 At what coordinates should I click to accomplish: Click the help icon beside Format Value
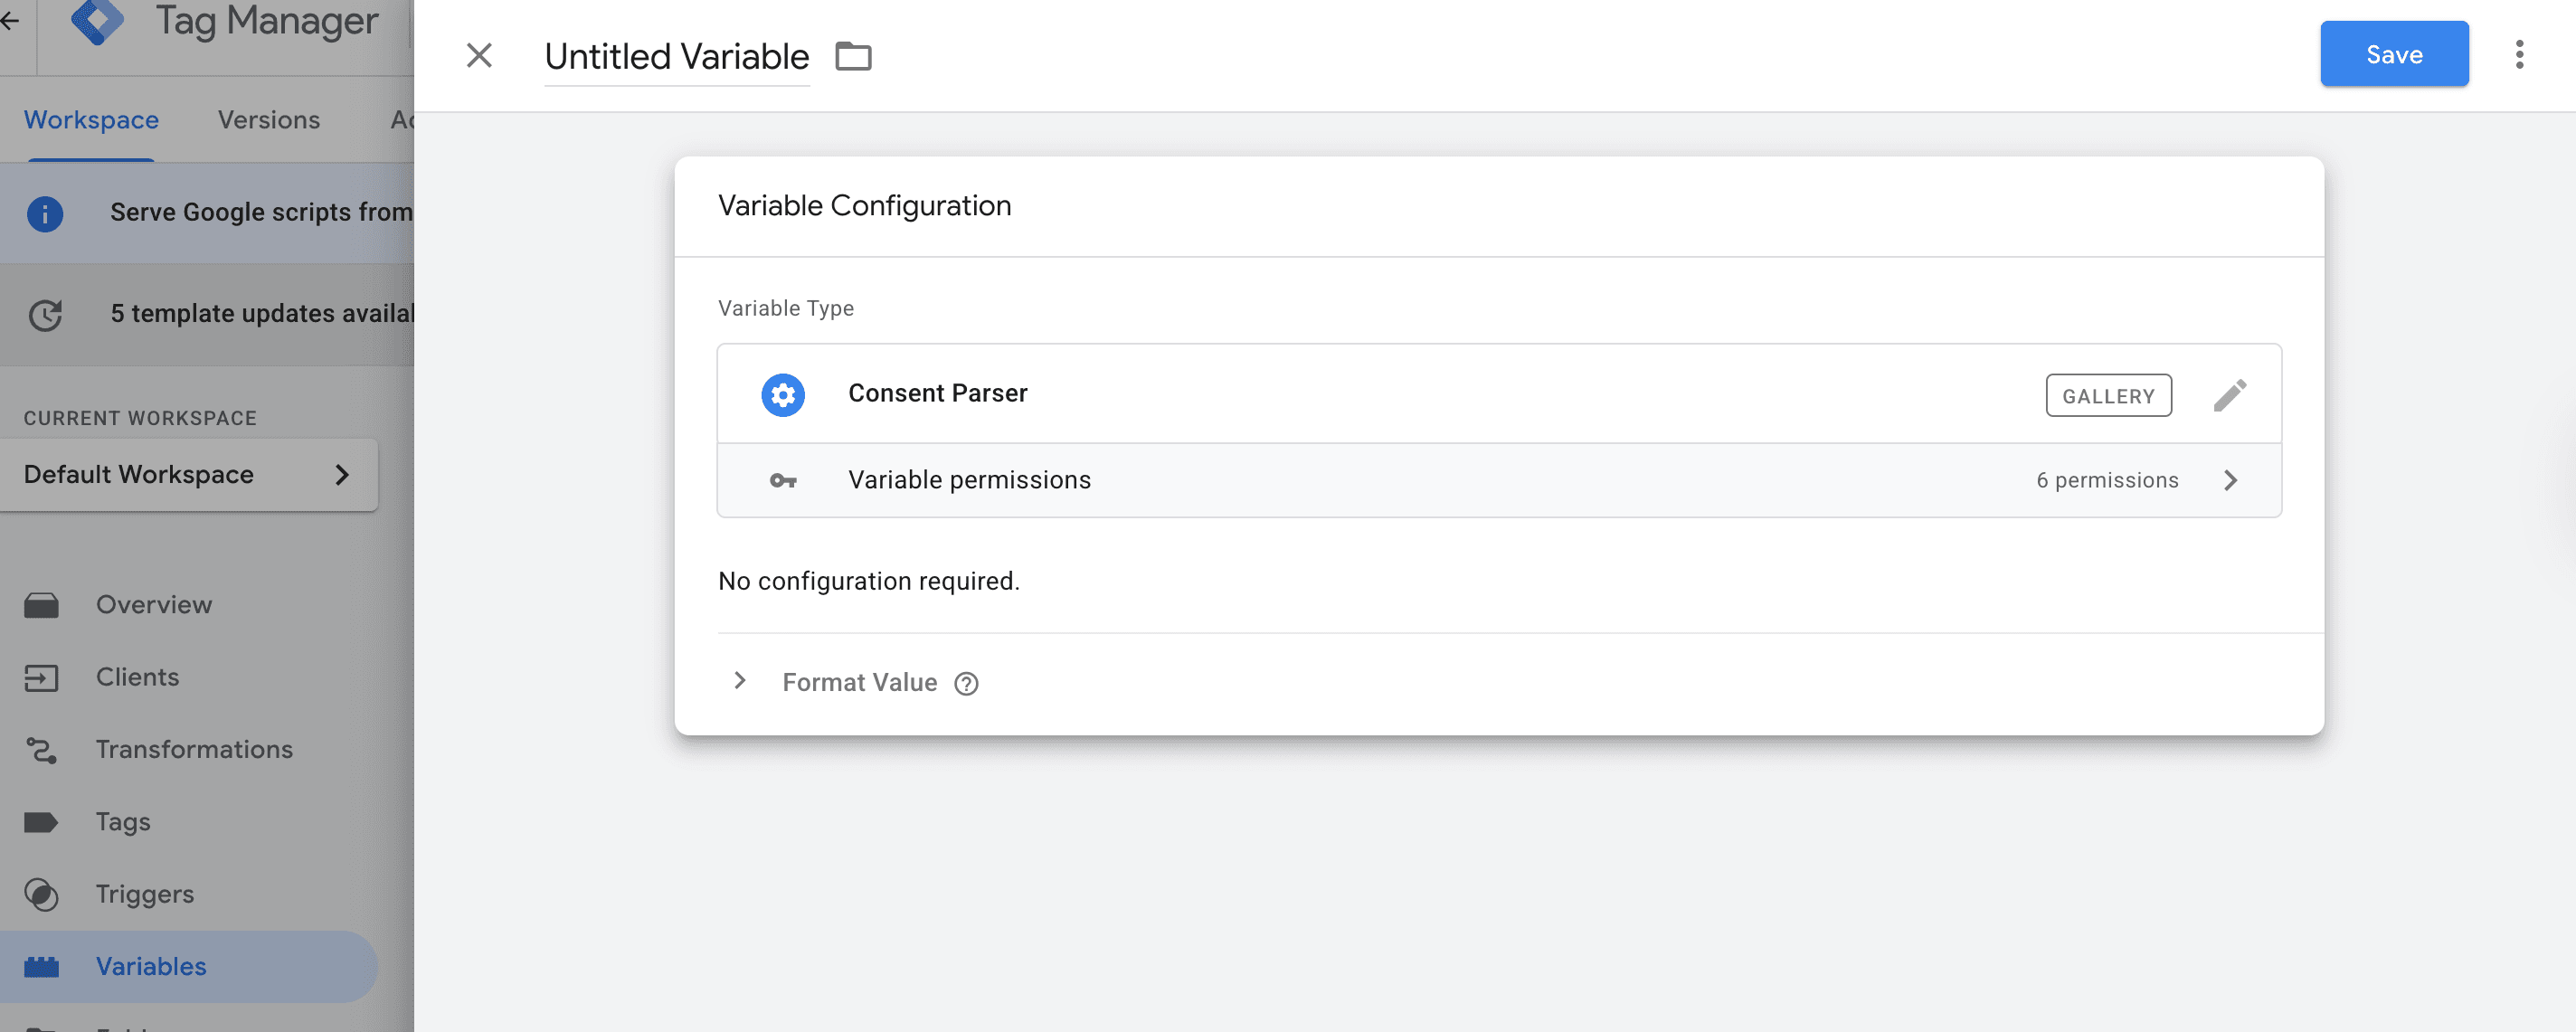(966, 683)
